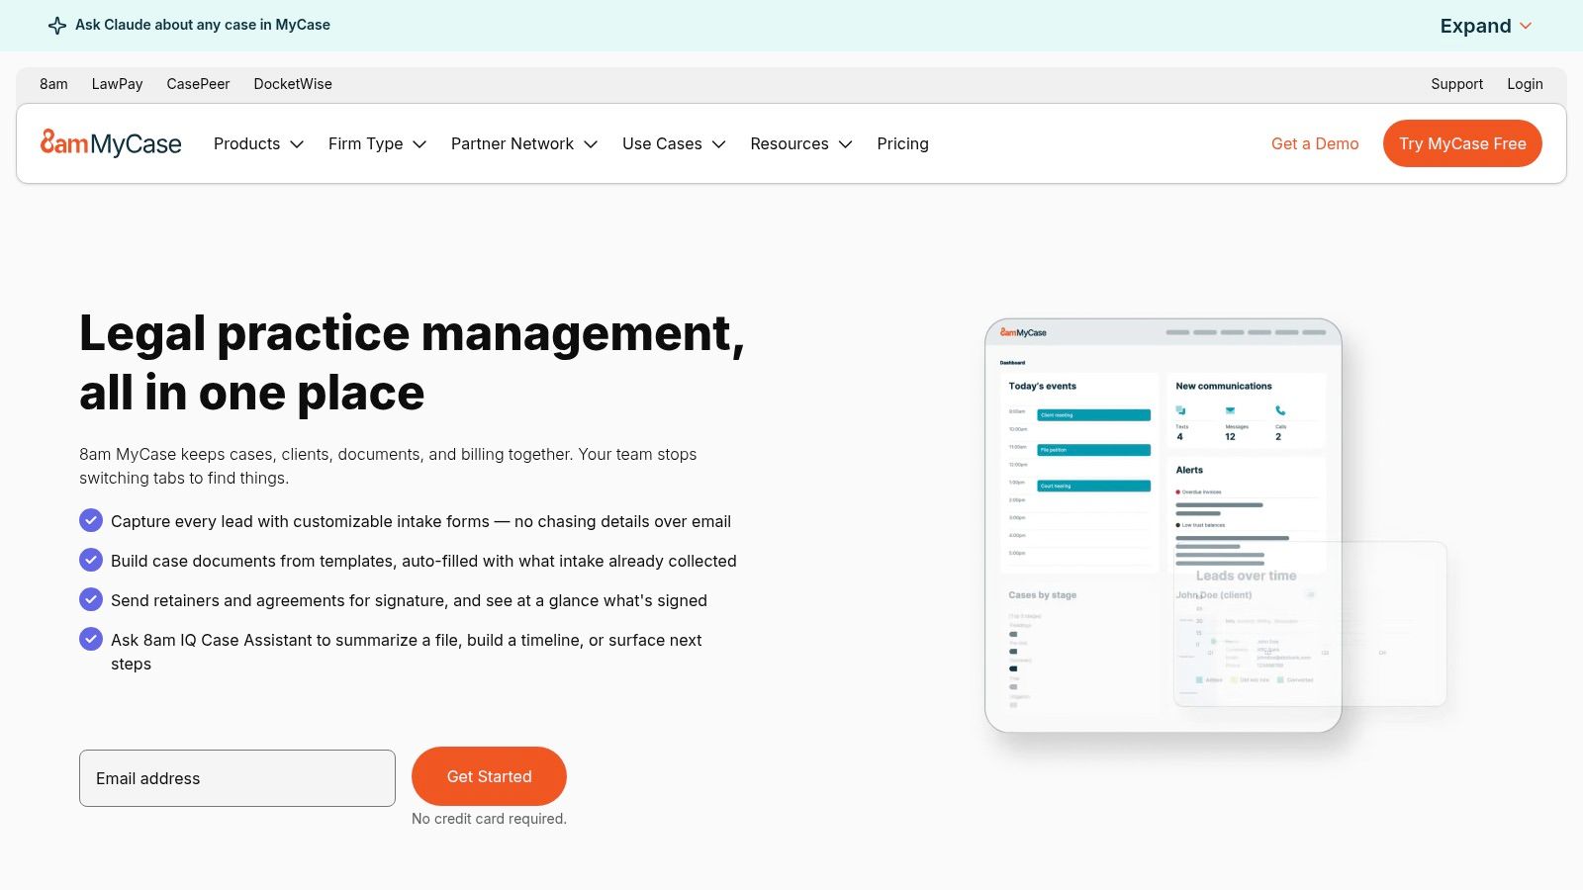Click checkmark icon beside 8am IQ Assistant bullet

[91, 639]
